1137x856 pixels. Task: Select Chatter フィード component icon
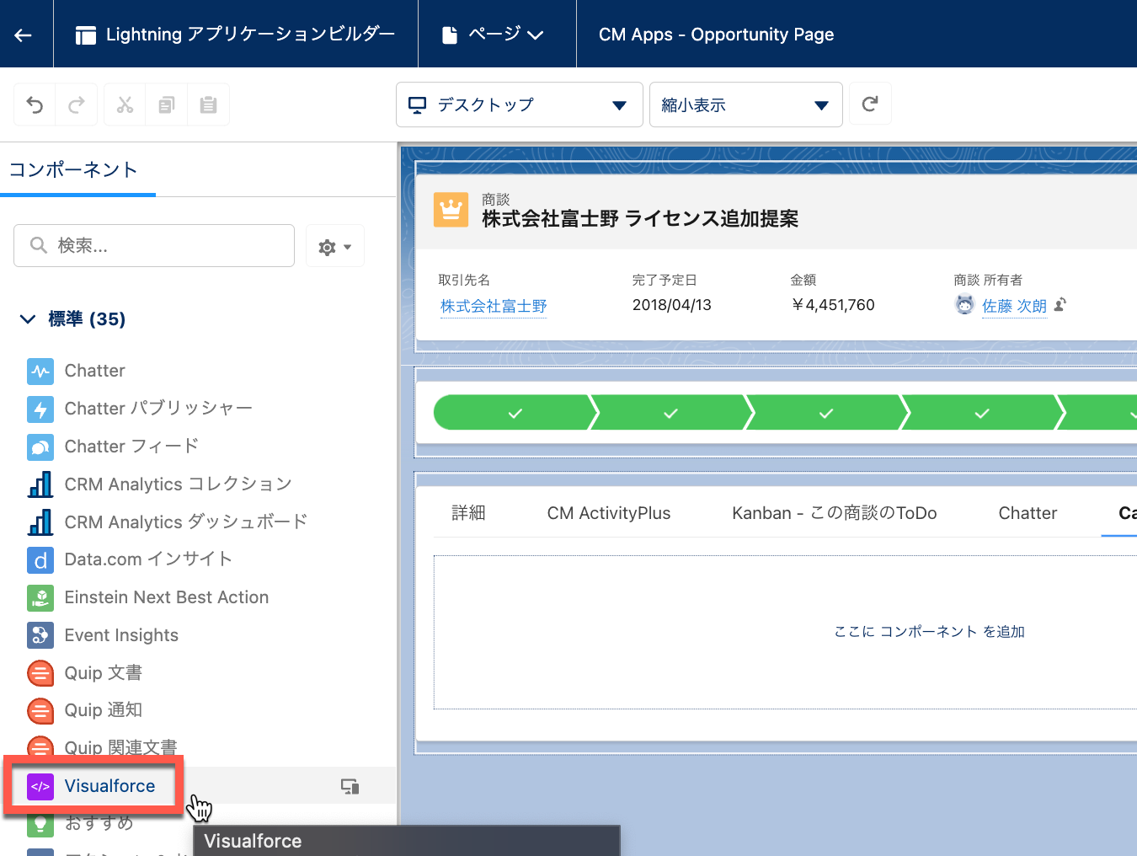[40, 447]
